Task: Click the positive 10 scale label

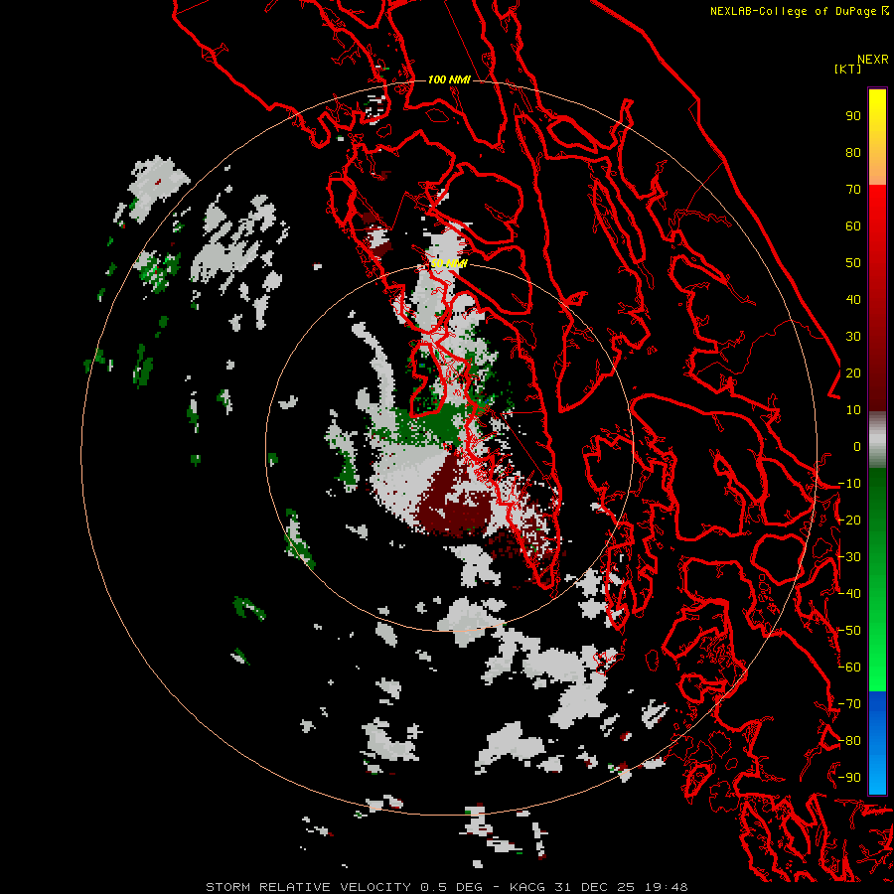Action: [x=853, y=410]
